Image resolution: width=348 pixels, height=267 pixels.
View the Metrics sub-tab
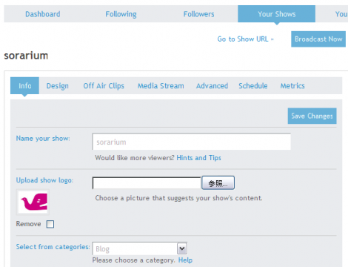tap(292, 86)
